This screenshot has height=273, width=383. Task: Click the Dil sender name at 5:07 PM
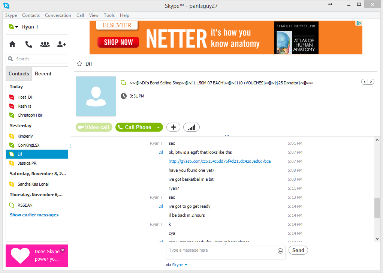[x=161, y=152]
